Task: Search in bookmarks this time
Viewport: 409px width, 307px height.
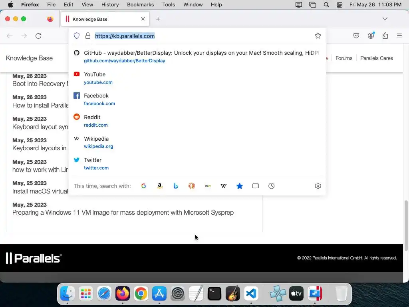Action: 240,186
